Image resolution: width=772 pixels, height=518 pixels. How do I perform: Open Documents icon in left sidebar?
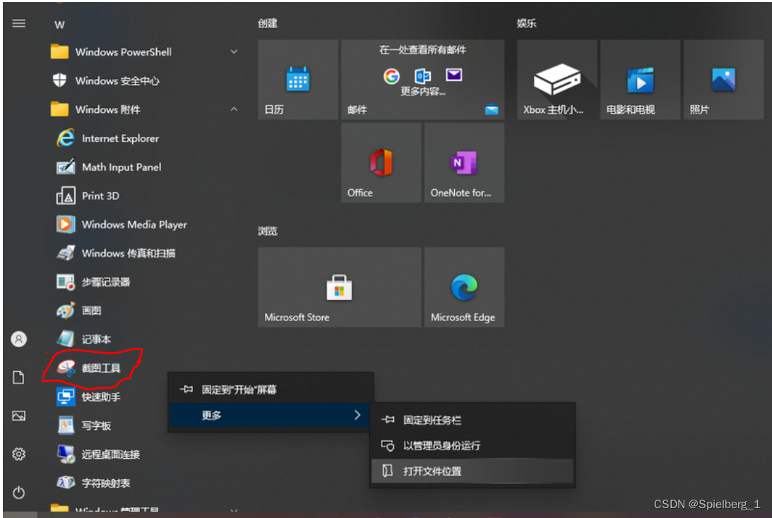[x=18, y=378]
